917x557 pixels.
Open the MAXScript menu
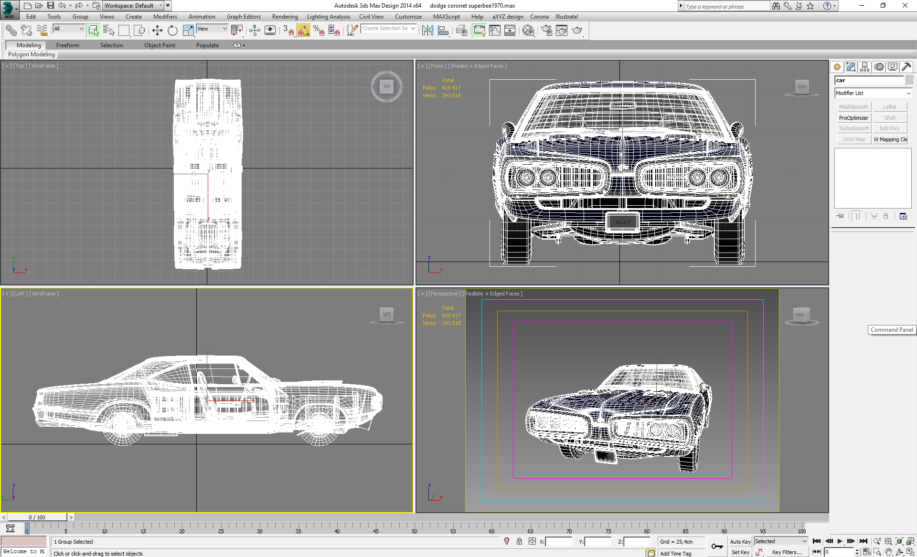446,17
